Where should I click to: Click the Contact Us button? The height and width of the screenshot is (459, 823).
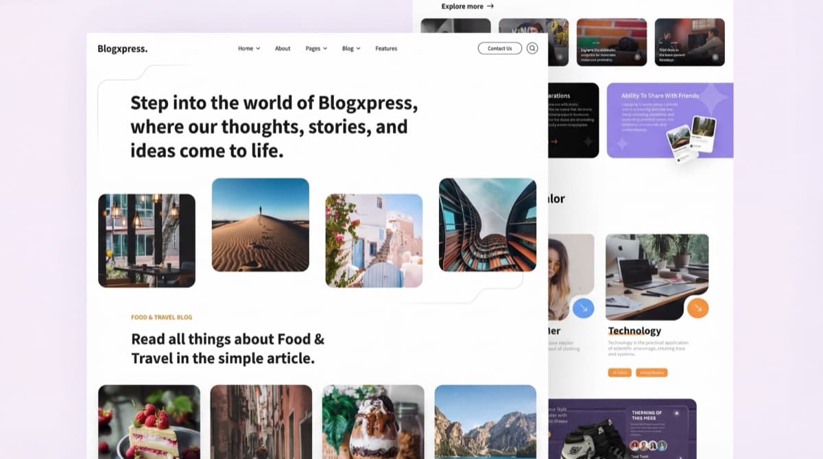[x=500, y=49]
